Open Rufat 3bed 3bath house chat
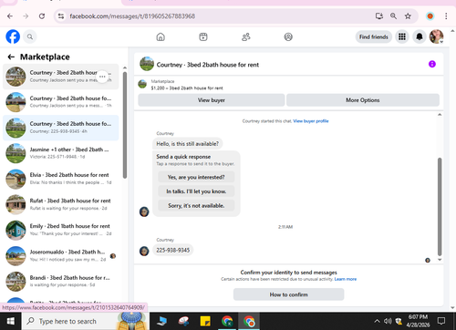Image resolution: width=456 pixels, height=330 pixels. coord(60,204)
